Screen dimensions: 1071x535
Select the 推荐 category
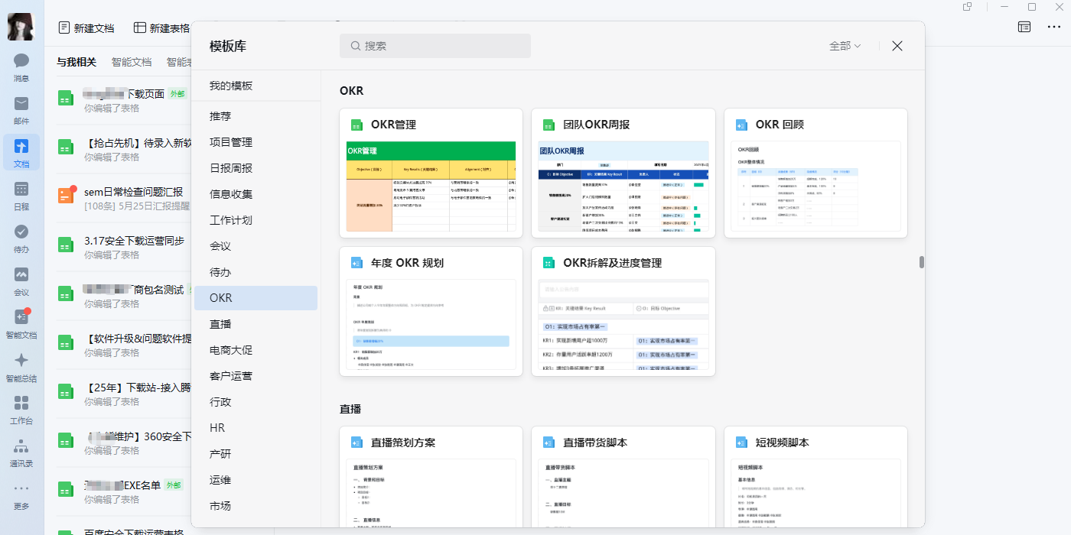256,116
